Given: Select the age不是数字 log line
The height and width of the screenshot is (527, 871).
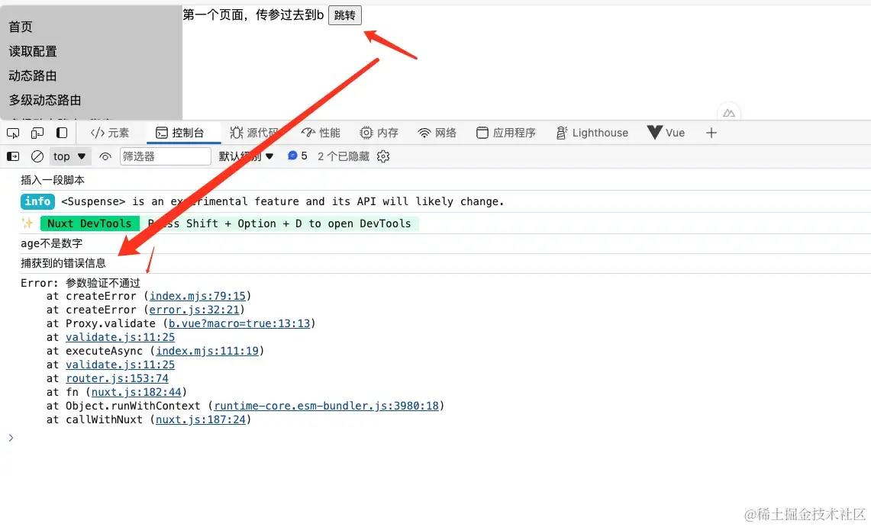Looking at the screenshot, I should coord(52,243).
